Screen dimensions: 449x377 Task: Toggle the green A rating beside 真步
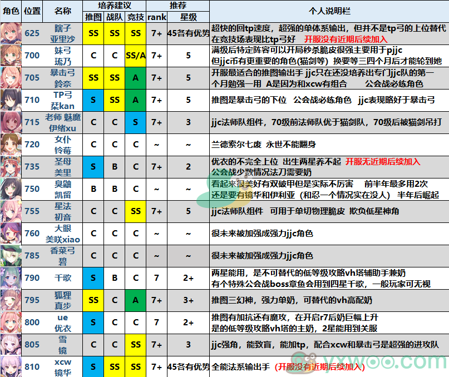point(136,300)
